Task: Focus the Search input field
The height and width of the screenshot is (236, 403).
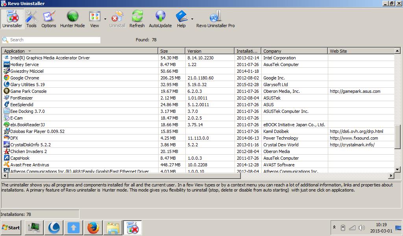Action: click(52, 40)
